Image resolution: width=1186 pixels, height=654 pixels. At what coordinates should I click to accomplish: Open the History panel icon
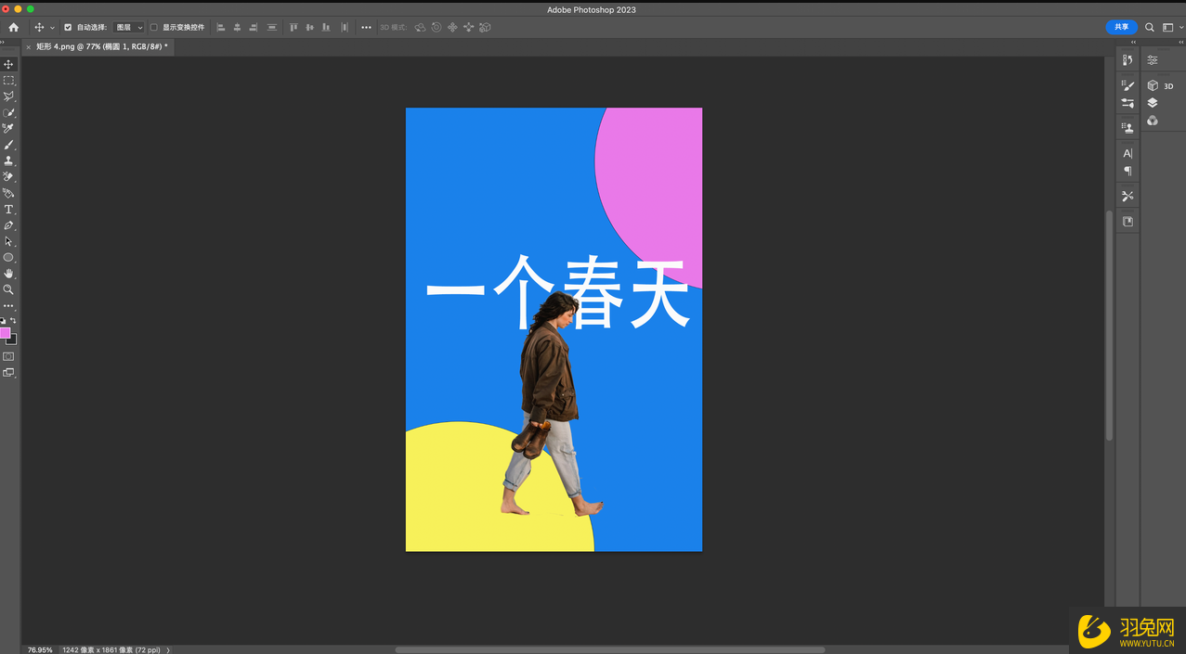tap(1127, 60)
